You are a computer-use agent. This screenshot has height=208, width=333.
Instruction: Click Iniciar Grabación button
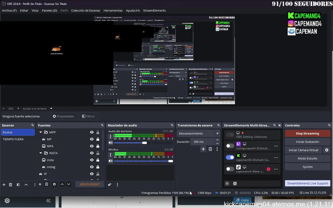point(308,142)
